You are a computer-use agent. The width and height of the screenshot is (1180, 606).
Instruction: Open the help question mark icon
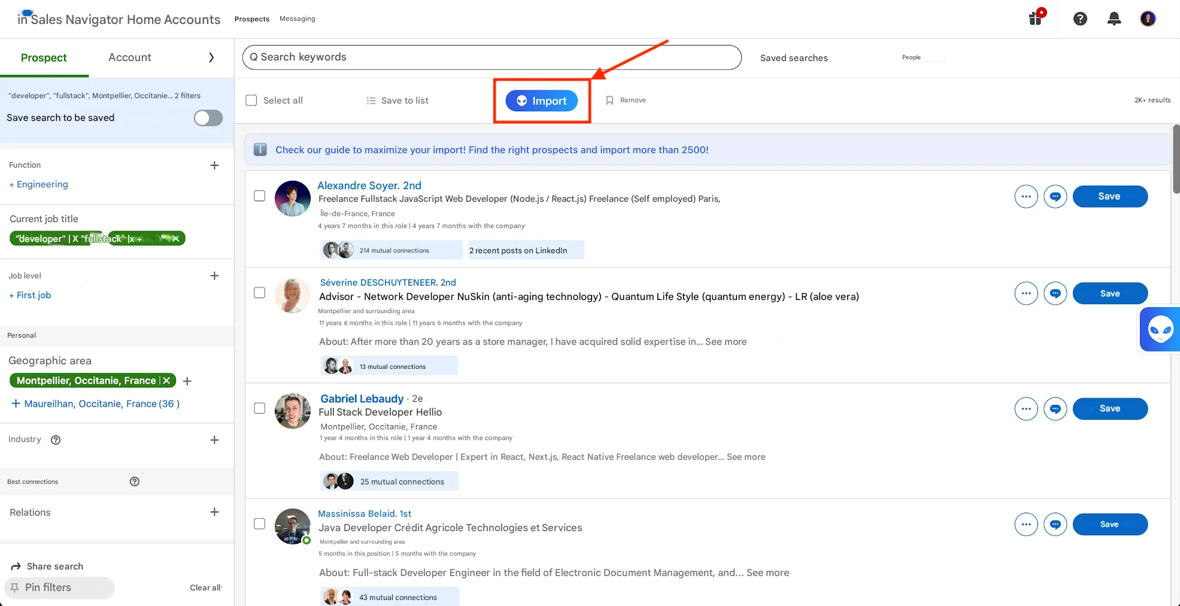tap(1080, 19)
